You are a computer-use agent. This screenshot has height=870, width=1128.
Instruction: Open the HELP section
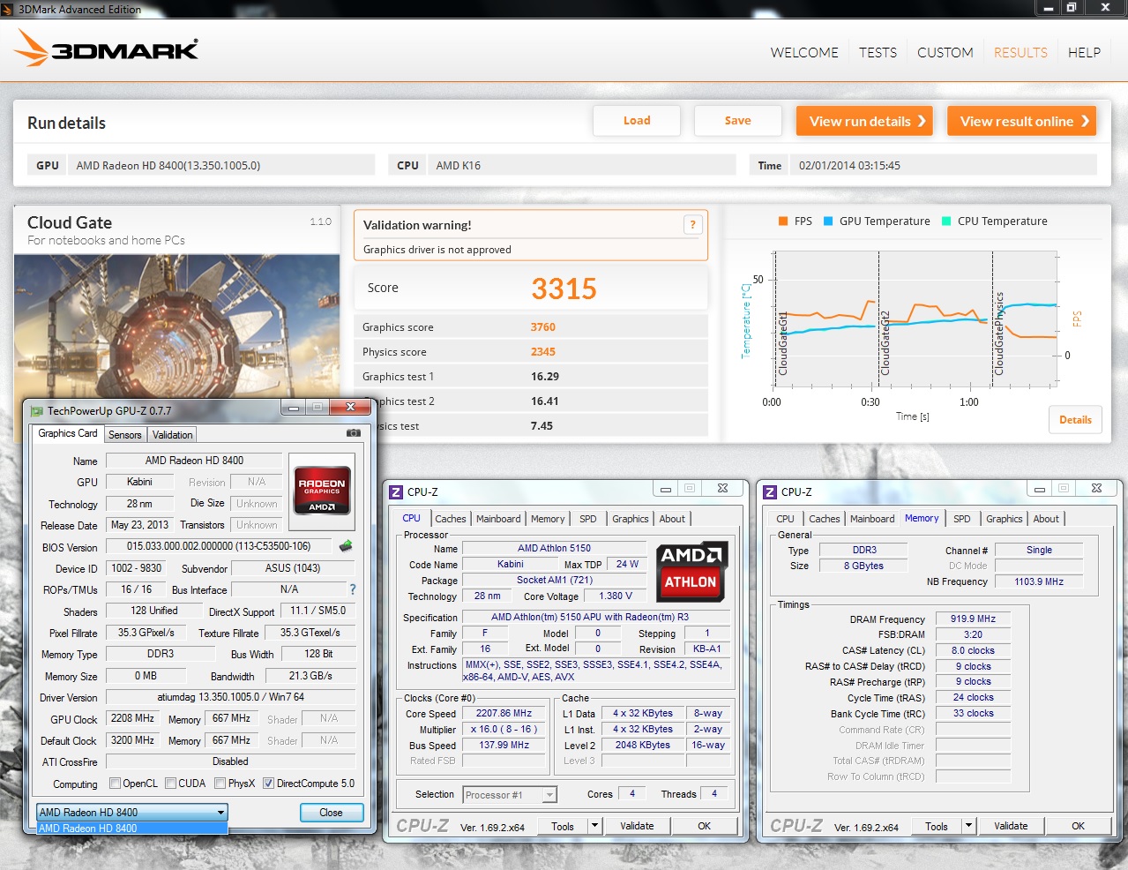[x=1084, y=53]
